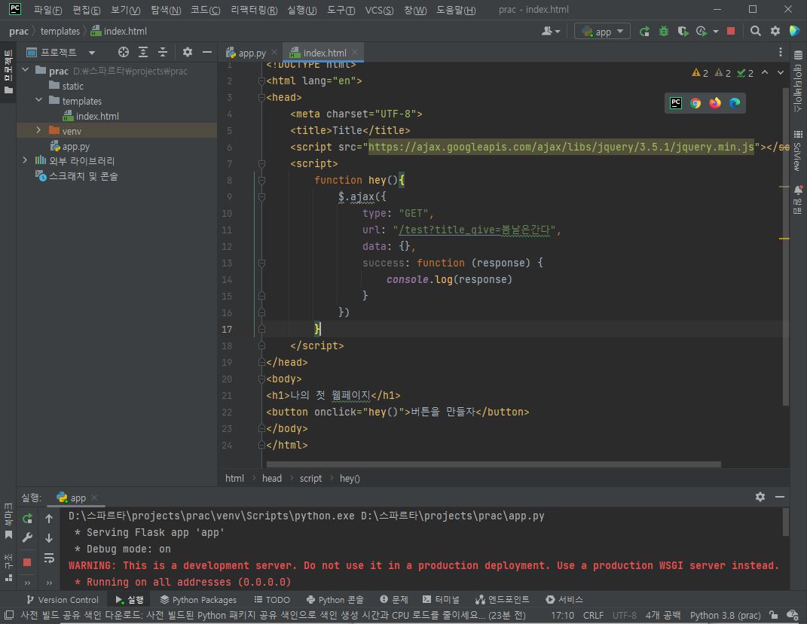The height and width of the screenshot is (624, 807).
Task: Click hey() in the breadcrumb bar
Action: point(350,478)
